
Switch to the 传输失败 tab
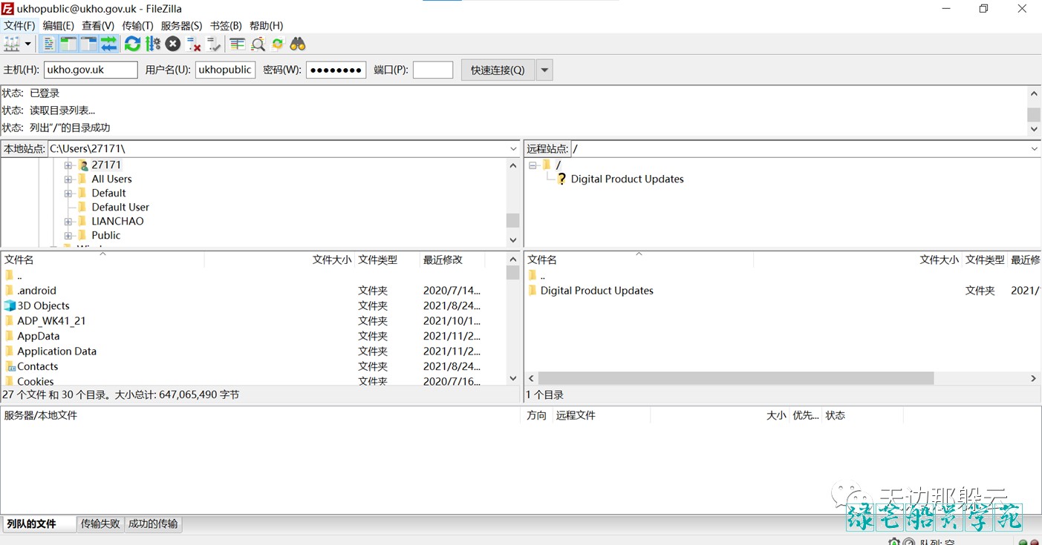click(x=100, y=523)
